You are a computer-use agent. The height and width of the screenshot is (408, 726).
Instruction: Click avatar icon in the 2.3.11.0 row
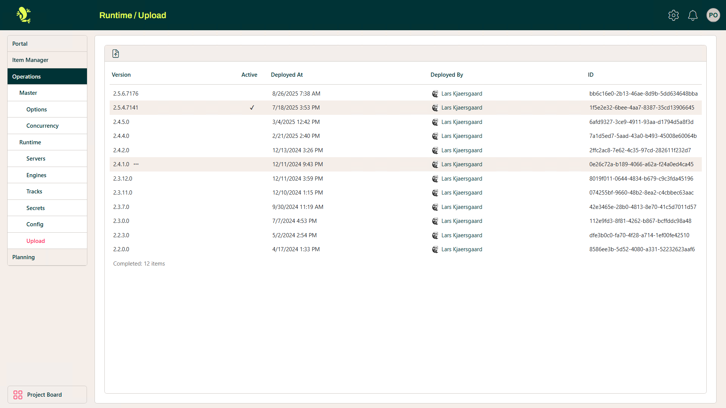coord(435,193)
